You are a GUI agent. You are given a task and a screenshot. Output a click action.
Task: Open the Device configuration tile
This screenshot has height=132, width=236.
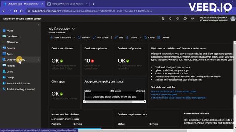click(131, 59)
